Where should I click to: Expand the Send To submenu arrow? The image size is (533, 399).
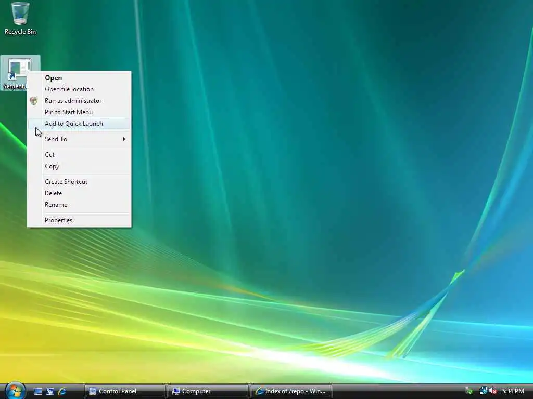pyautogui.click(x=124, y=139)
